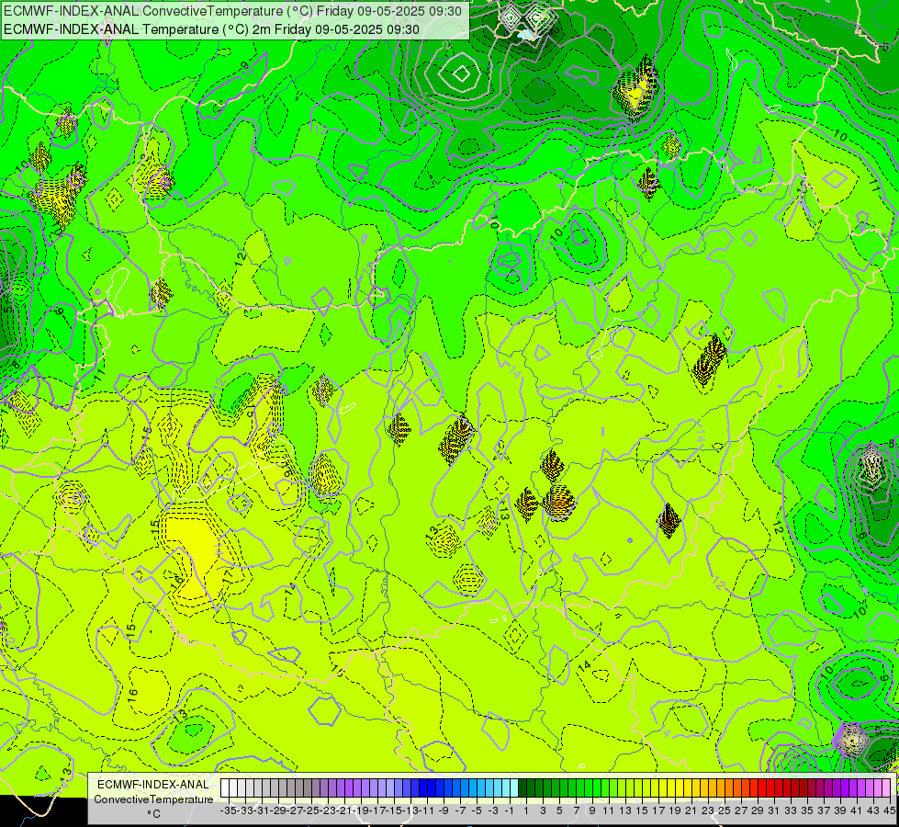Click the 'ConvectiveTemperature' legend caption

tap(153, 799)
